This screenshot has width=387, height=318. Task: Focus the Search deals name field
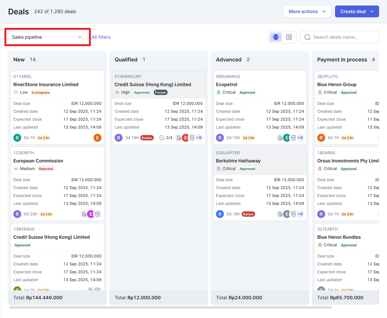(x=340, y=37)
